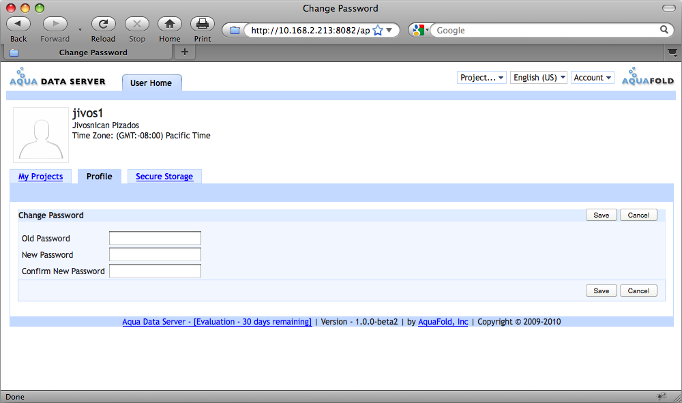The height and width of the screenshot is (403, 682).
Task: Click the Aqua Data Server logo
Action: (57, 77)
